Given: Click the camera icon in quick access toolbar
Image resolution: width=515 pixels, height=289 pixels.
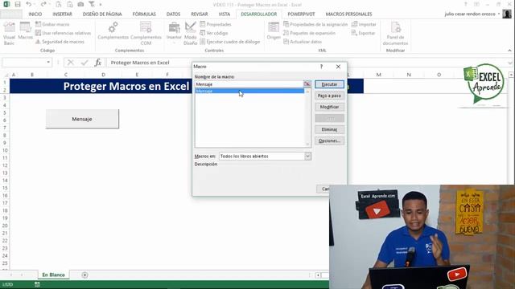Looking at the screenshot, I should pos(80,4).
